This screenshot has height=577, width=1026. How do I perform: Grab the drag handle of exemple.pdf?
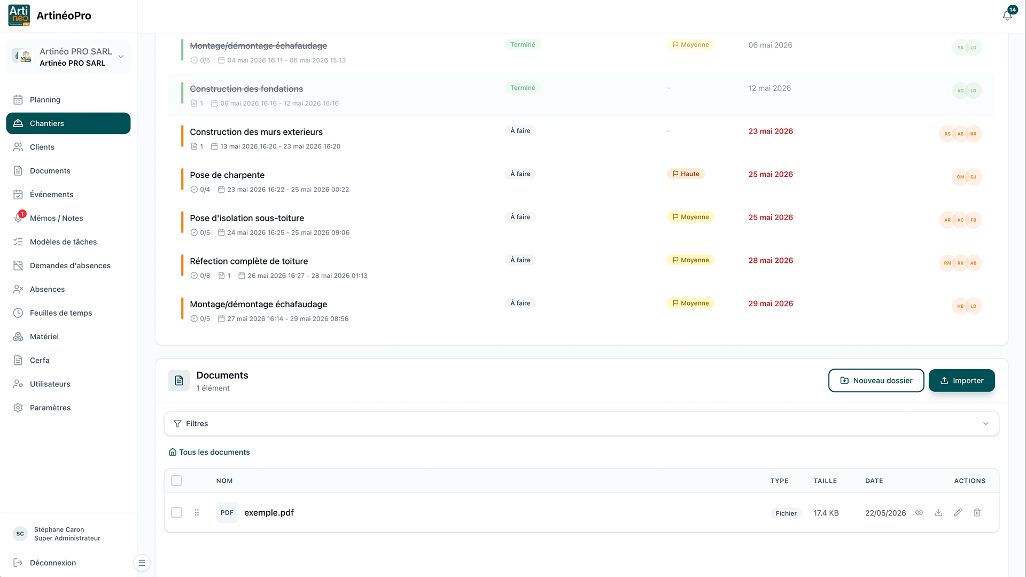coord(197,512)
